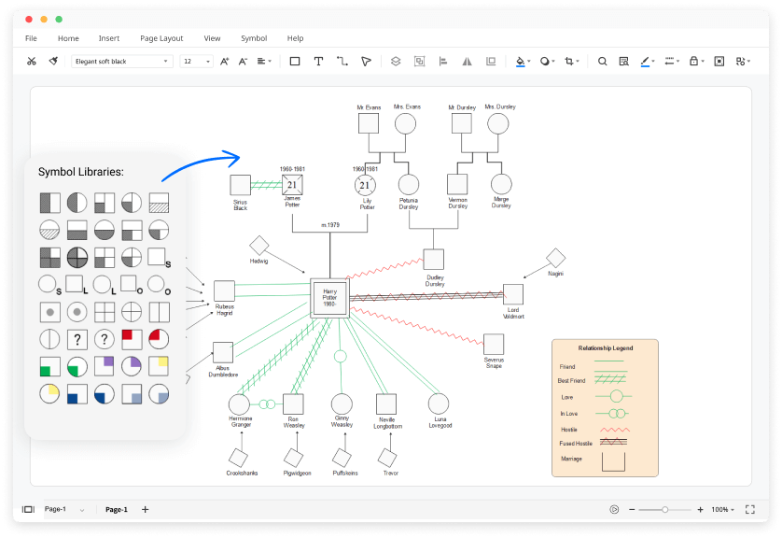
Task: Select the rectangle Shape tool
Action: pyautogui.click(x=295, y=62)
